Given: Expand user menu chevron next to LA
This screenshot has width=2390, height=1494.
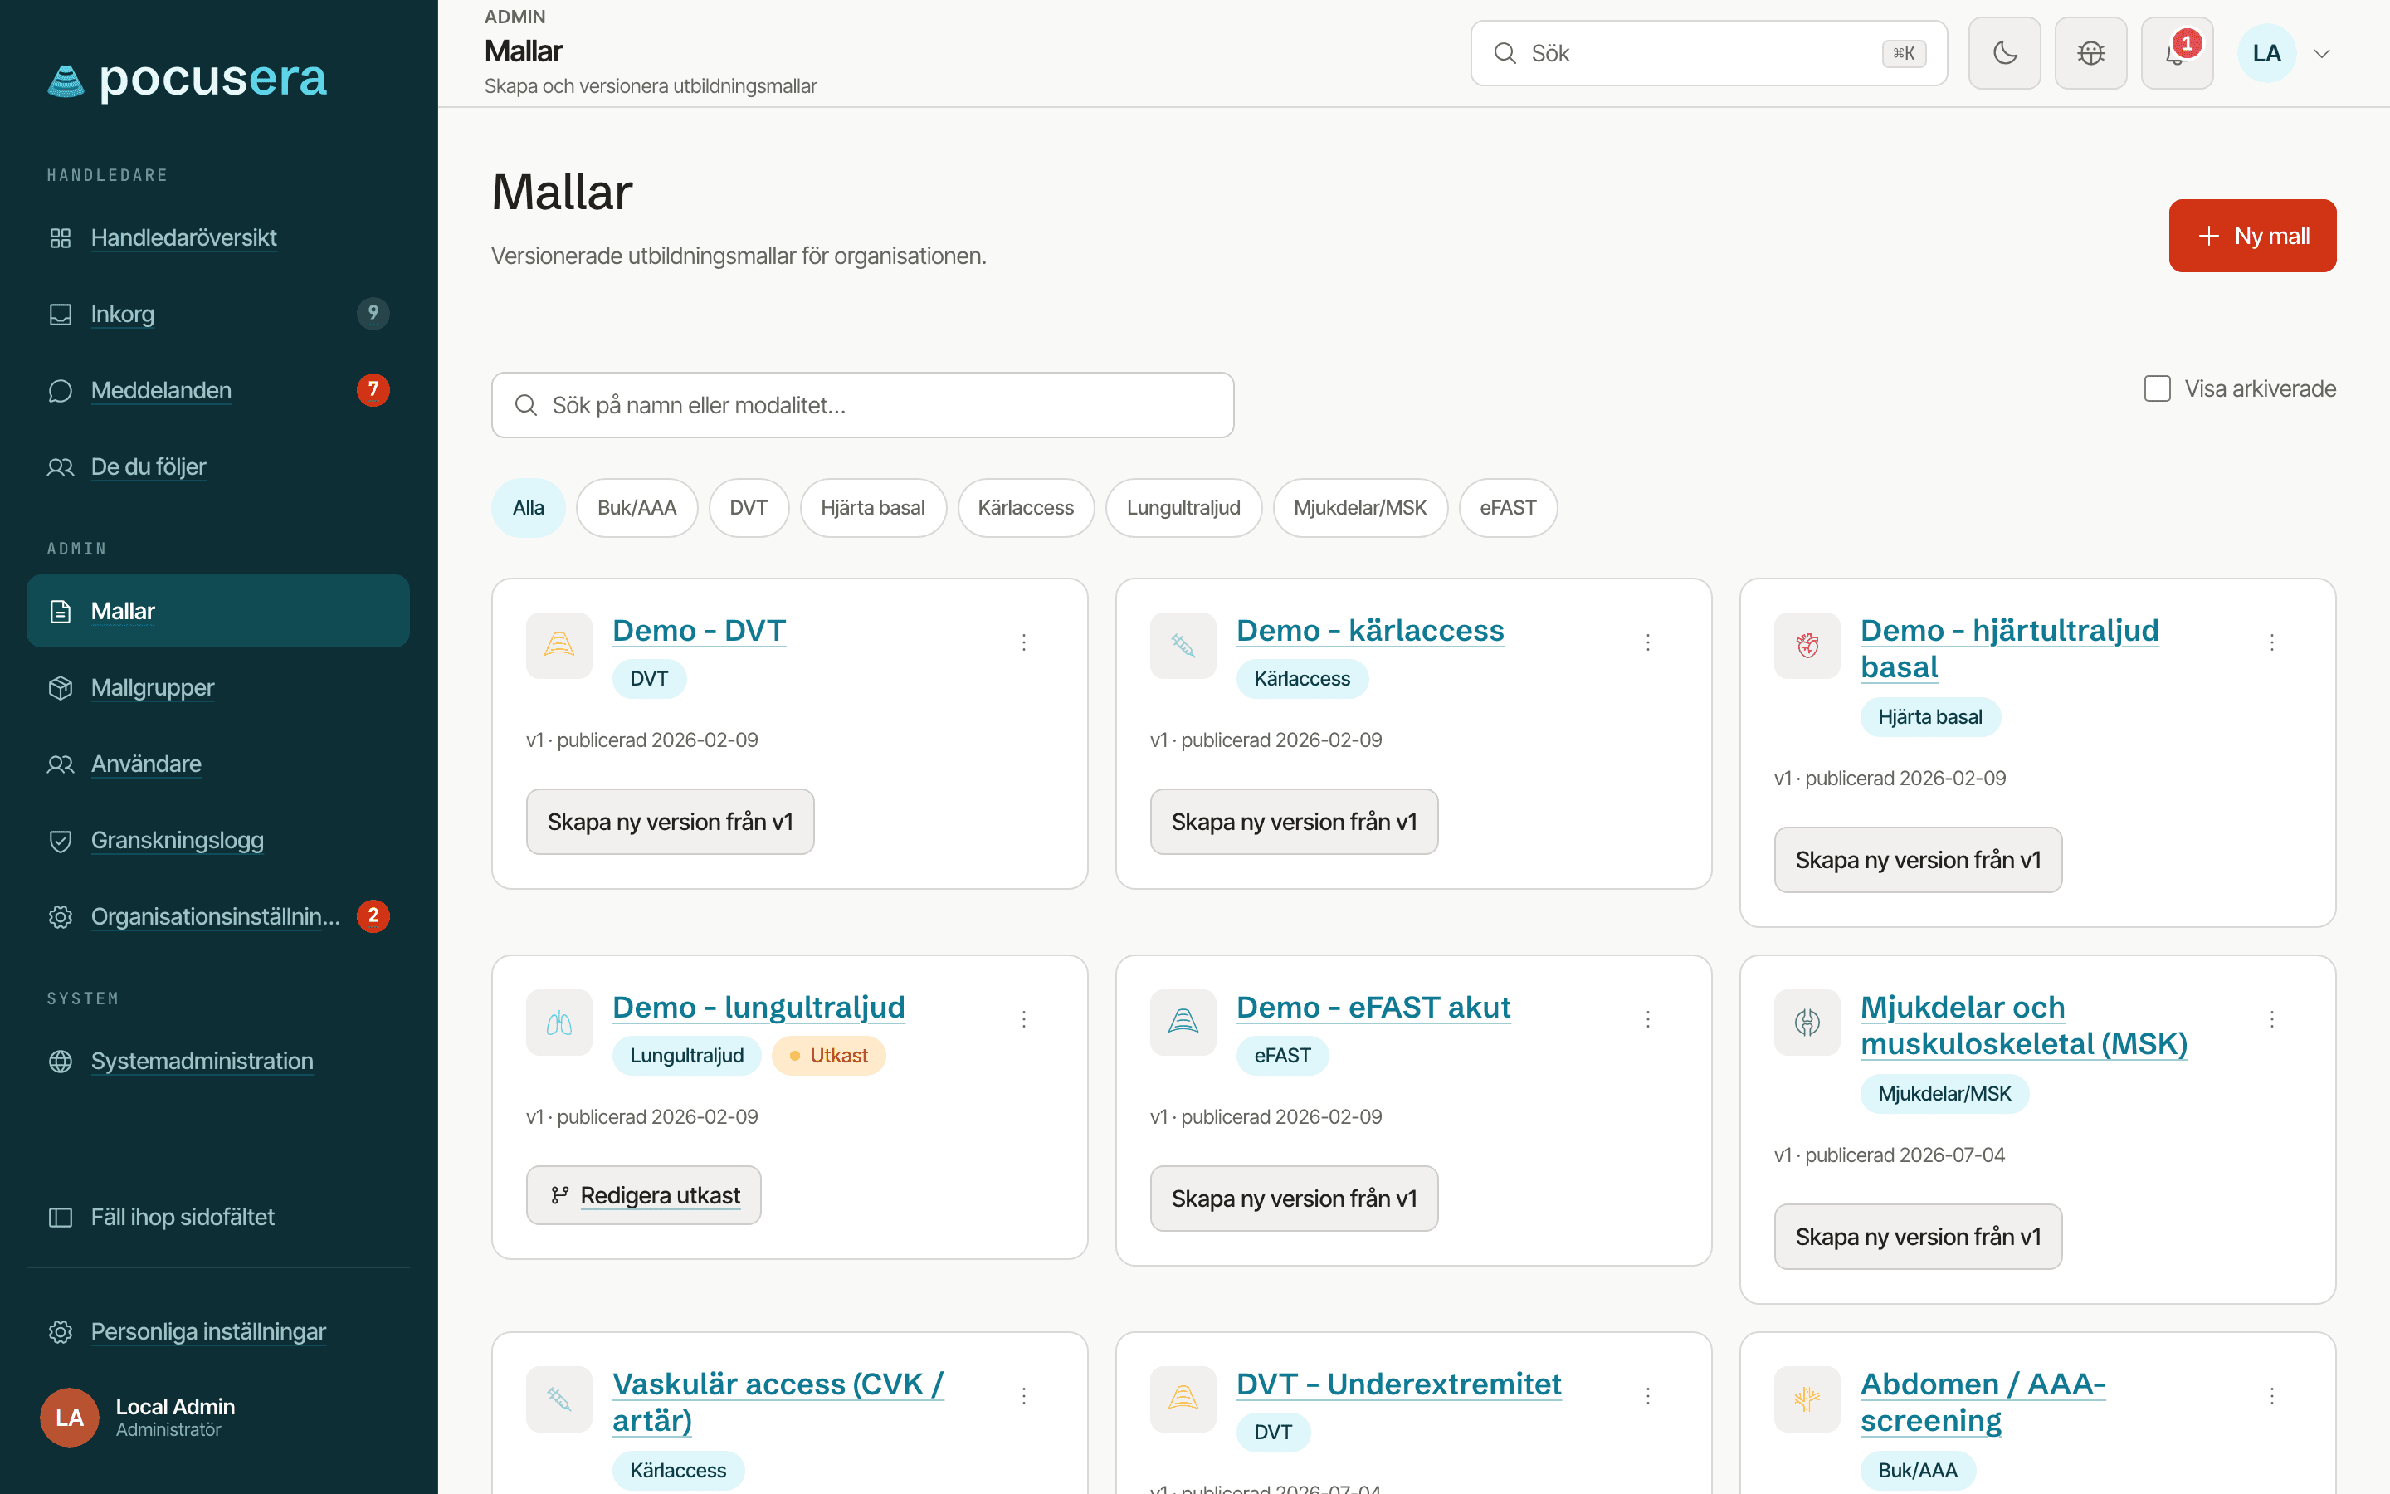Looking at the screenshot, I should 2322,53.
